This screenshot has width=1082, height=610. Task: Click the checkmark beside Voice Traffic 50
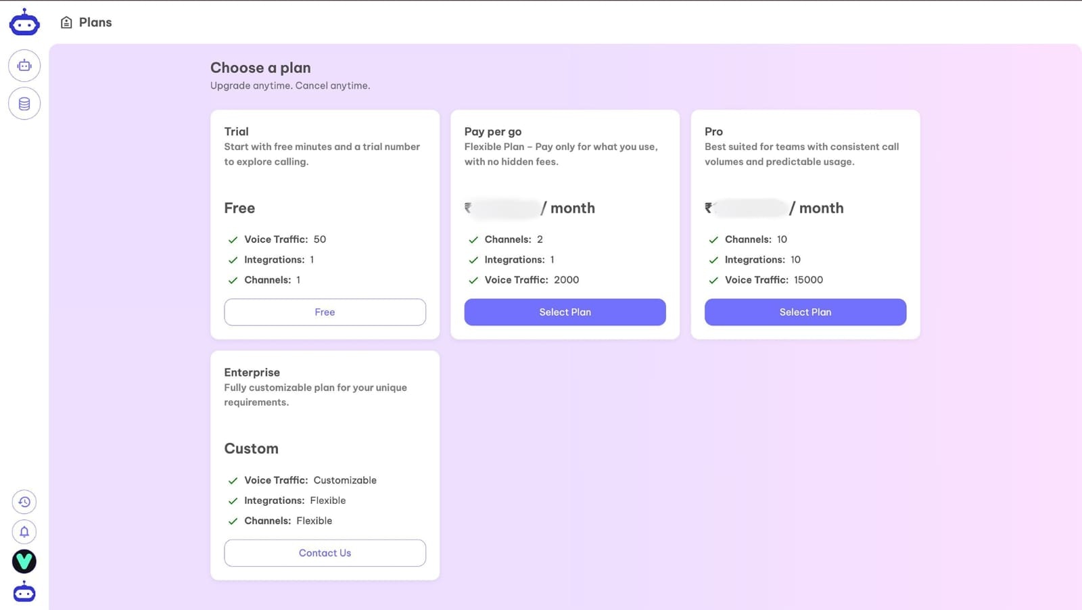[233, 239]
